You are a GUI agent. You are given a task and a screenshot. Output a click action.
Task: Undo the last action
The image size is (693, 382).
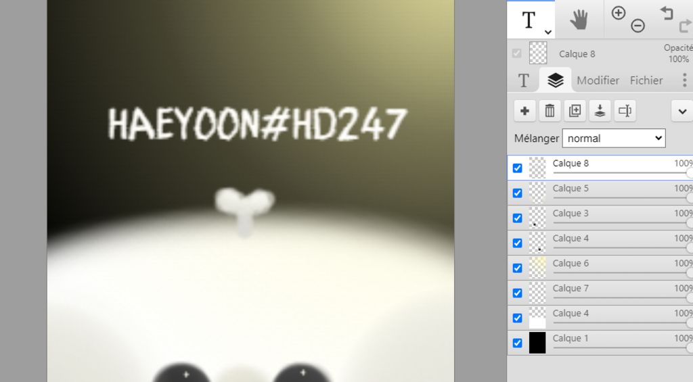(x=667, y=14)
